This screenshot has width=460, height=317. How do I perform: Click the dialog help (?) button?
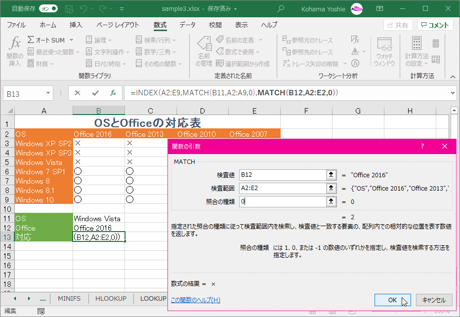[422, 146]
